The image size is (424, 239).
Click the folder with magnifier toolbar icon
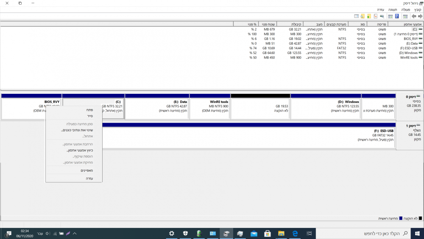pos(363,16)
